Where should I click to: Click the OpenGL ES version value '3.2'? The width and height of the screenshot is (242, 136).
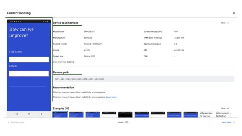(x=175, y=44)
